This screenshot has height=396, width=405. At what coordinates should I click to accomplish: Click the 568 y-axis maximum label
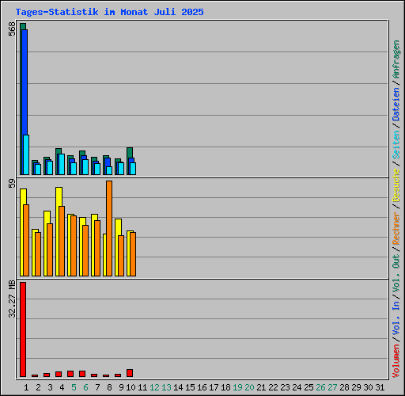[x=12, y=29]
